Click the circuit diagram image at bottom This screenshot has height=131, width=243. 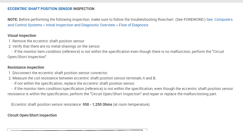(x=77, y=130)
